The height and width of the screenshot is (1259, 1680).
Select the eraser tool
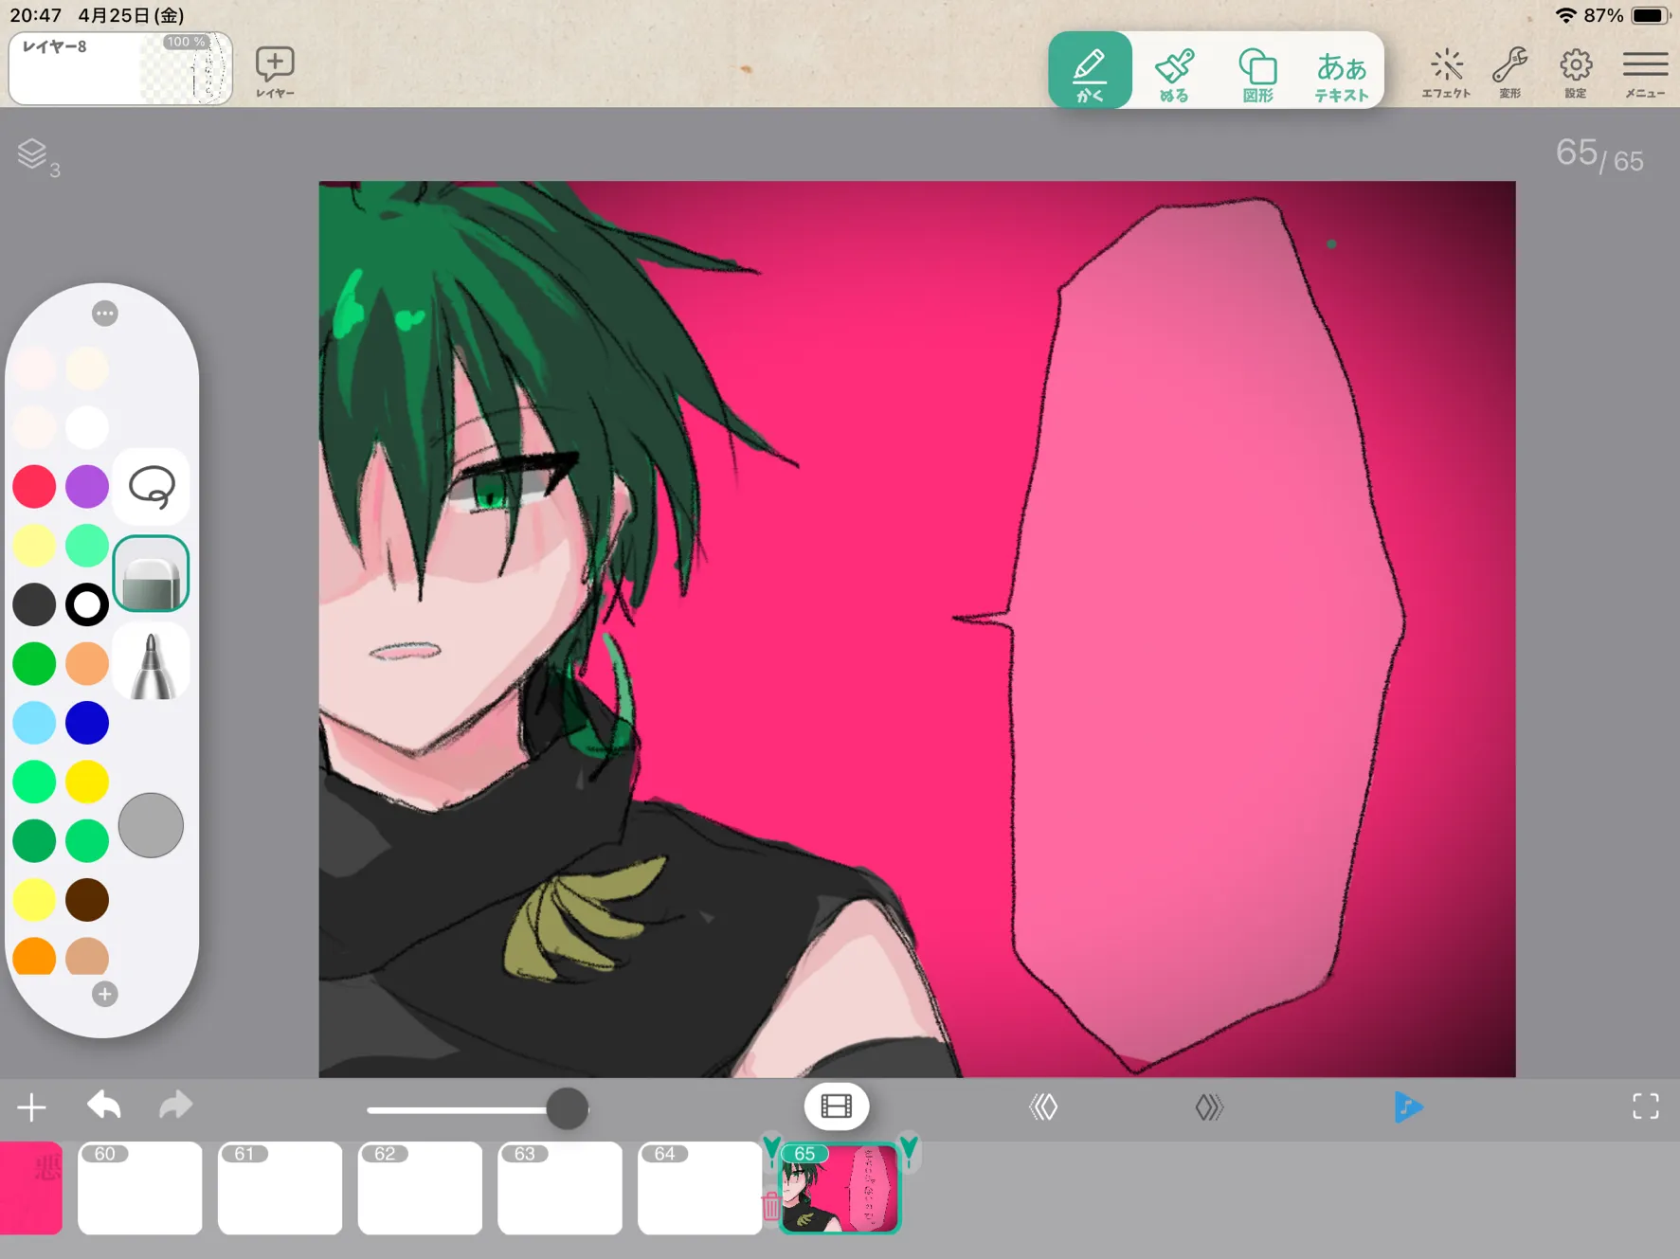tap(152, 573)
